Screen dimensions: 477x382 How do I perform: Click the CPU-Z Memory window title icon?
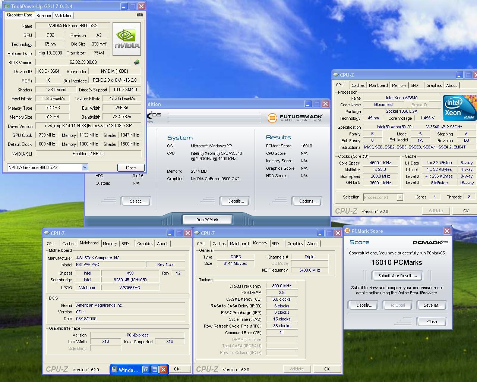pyautogui.click(x=197, y=233)
